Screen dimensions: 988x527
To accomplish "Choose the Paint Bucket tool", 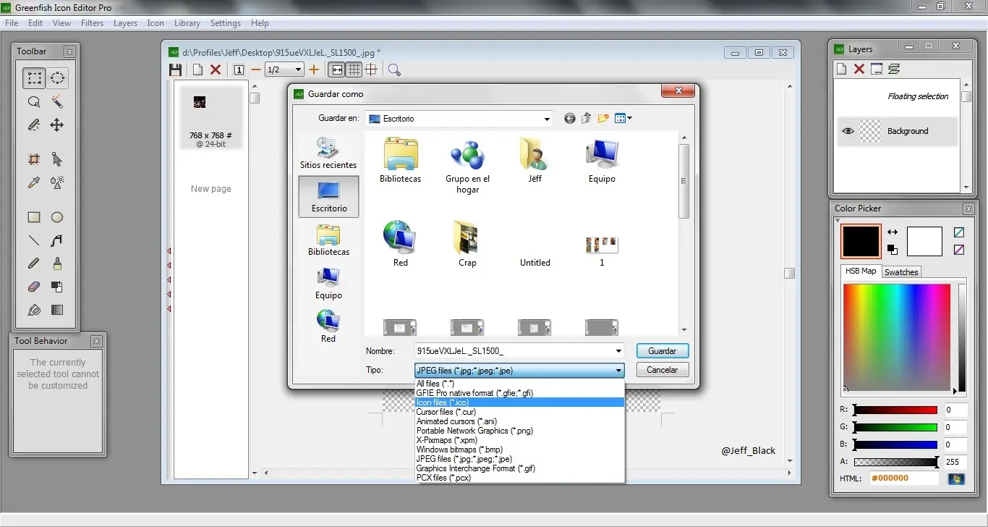I will (34, 310).
